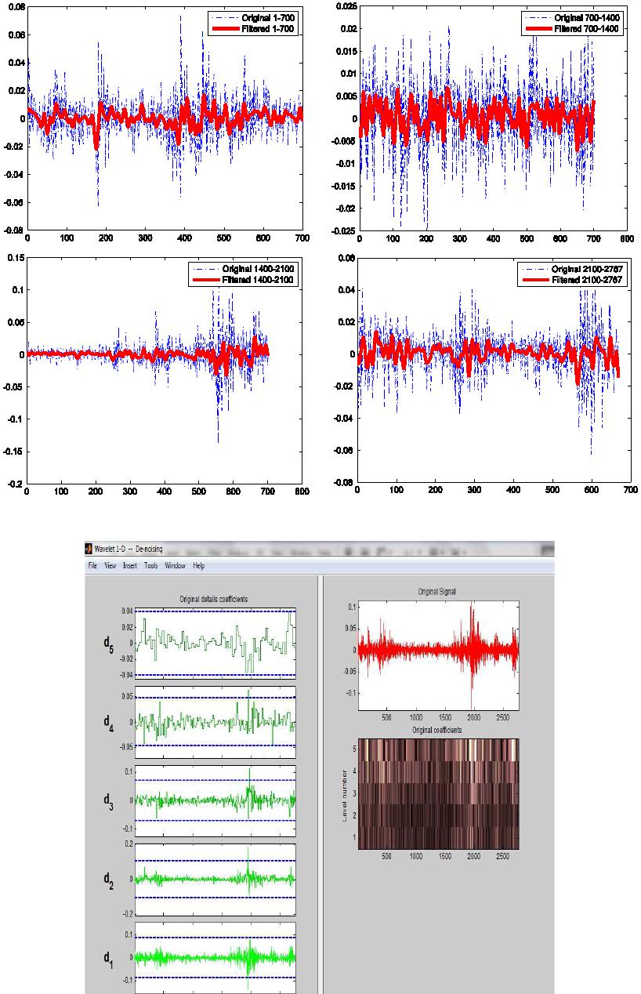
Task: Click the d3 detail coefficients plot
Action: (215, 800)
